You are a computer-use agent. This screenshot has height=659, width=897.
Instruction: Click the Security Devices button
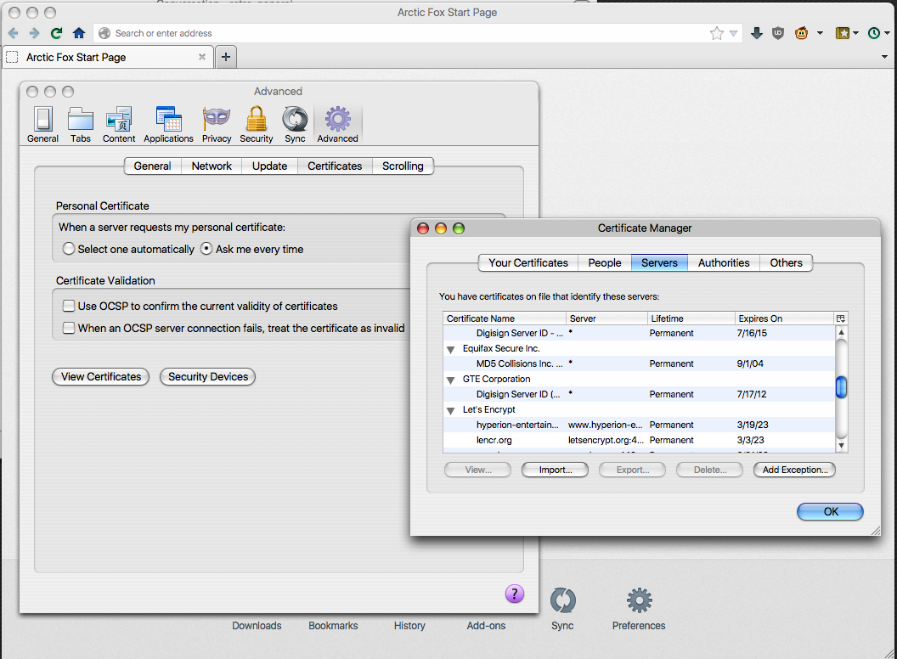[207, 376]
